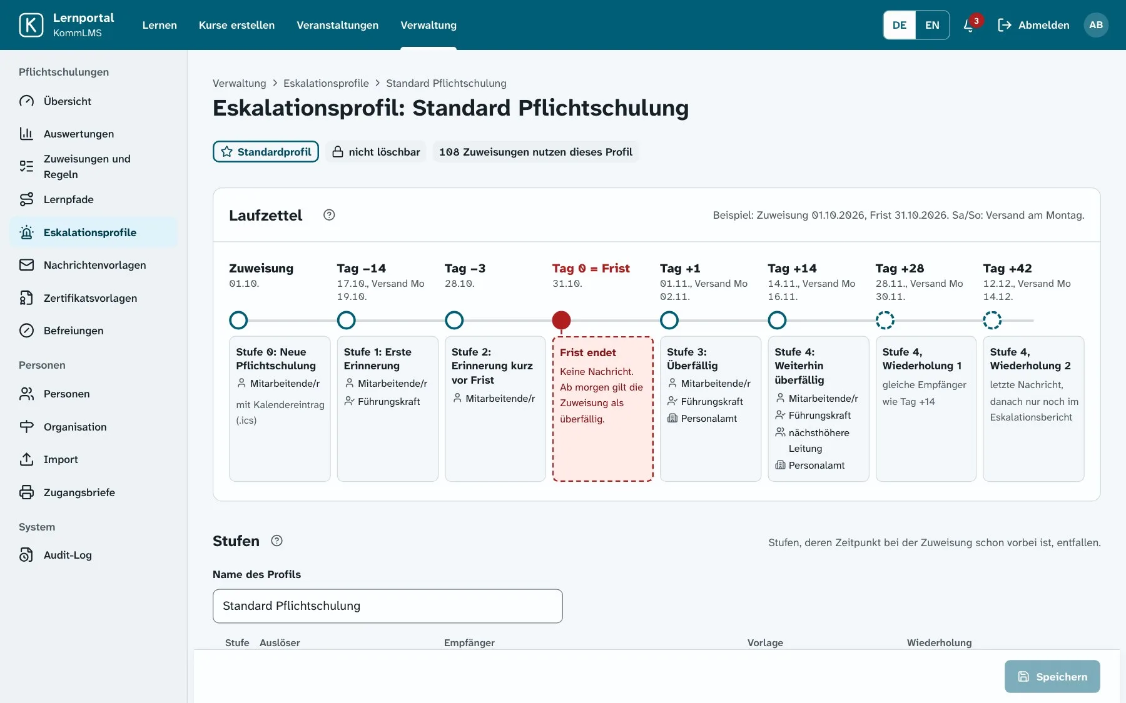This screenshot has height=703, width=1126.
Task: Open the Frist endet card
Action: click(x=603, y=409)
